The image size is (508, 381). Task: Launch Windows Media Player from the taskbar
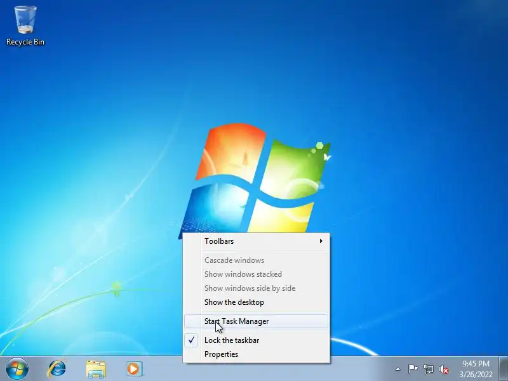pos(135,369)
